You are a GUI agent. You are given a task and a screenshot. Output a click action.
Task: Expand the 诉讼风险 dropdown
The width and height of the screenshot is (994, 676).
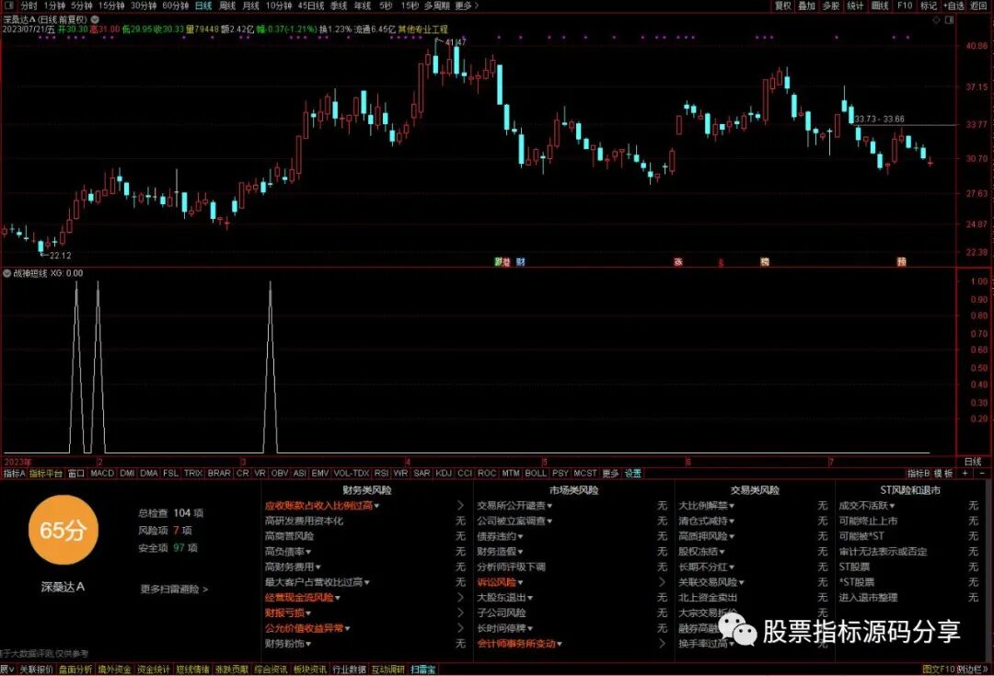520,582
